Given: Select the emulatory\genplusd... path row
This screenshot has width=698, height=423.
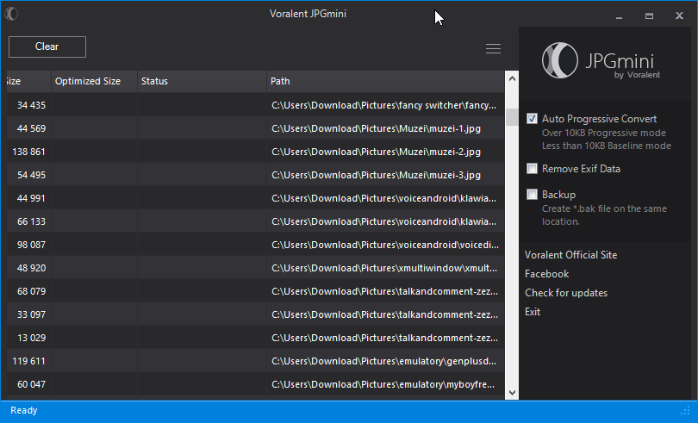Looking at the screenshot, I should click(256, 361).
